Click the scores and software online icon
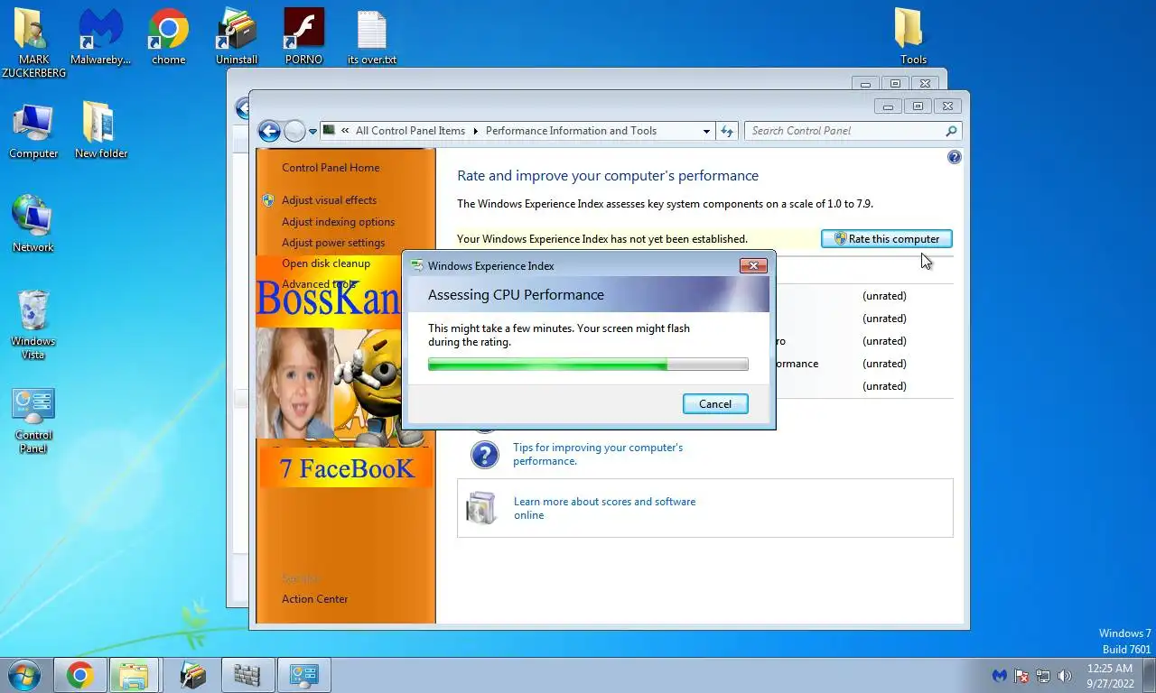Image resolution: width=1156 pixels, height=693 pixels. pos(481,508)
